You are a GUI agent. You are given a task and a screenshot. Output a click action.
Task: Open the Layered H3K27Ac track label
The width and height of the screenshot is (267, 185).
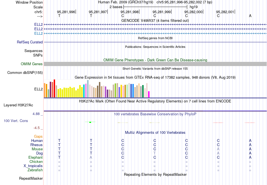tap(18, 105)
